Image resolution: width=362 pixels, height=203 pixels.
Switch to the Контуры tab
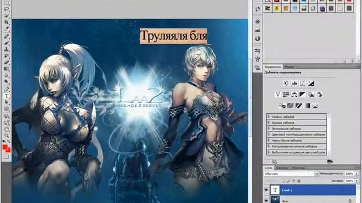tap(298, 168)
